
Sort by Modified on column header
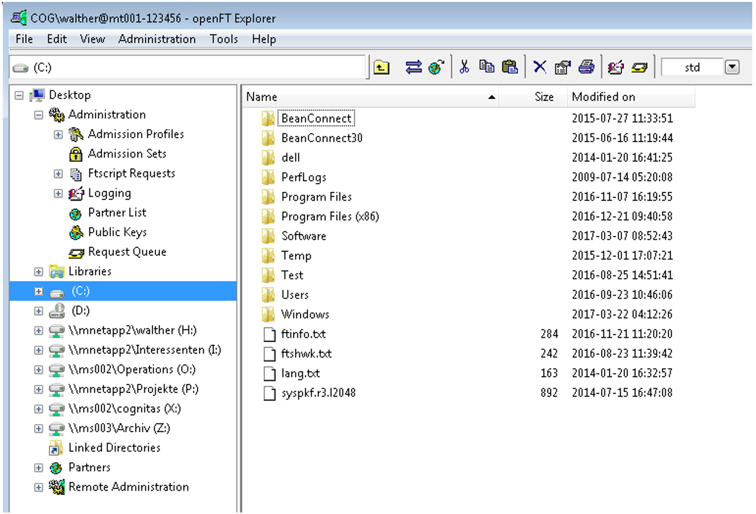604,97
